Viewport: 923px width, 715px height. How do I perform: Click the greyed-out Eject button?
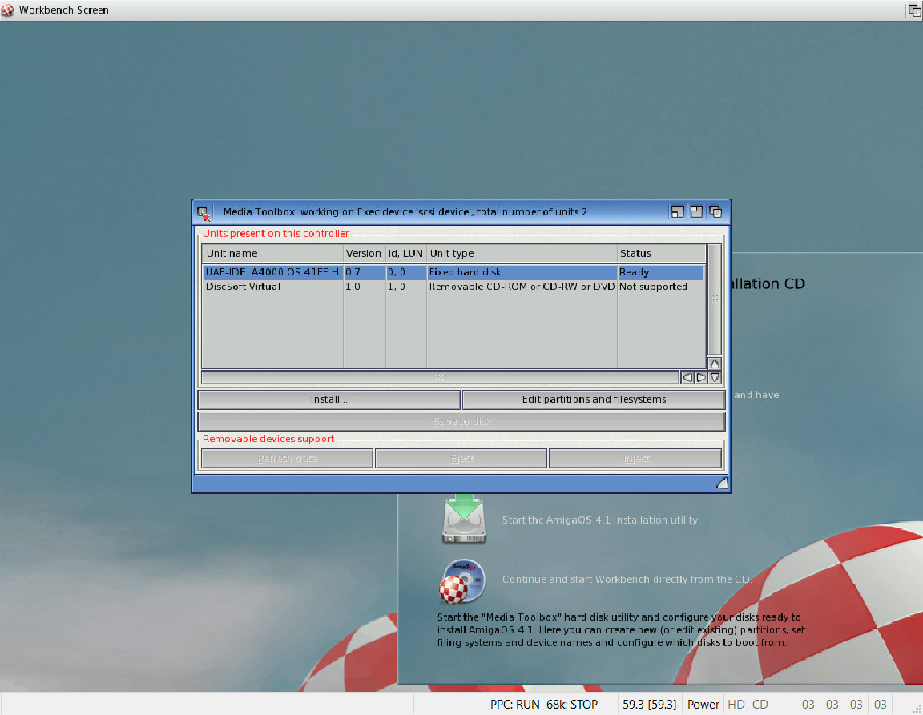point(461,459)
